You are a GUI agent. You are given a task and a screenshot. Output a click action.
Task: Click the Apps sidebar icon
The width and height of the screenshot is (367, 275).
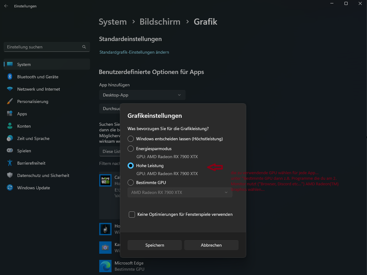click(10, 114)
